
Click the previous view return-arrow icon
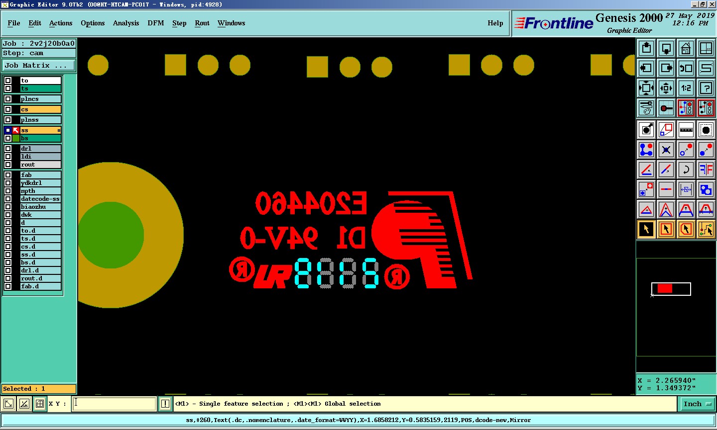(x=686, y=68)
